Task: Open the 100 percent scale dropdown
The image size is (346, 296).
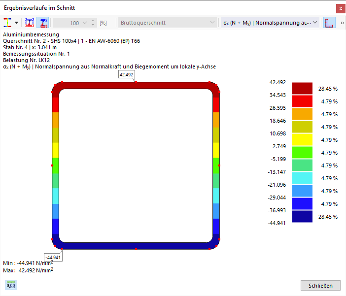Action: point(84,23)
